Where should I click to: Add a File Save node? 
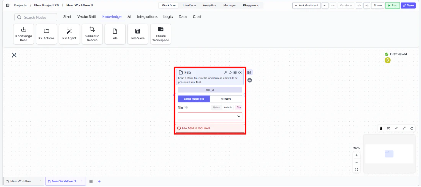click(138, 34)
